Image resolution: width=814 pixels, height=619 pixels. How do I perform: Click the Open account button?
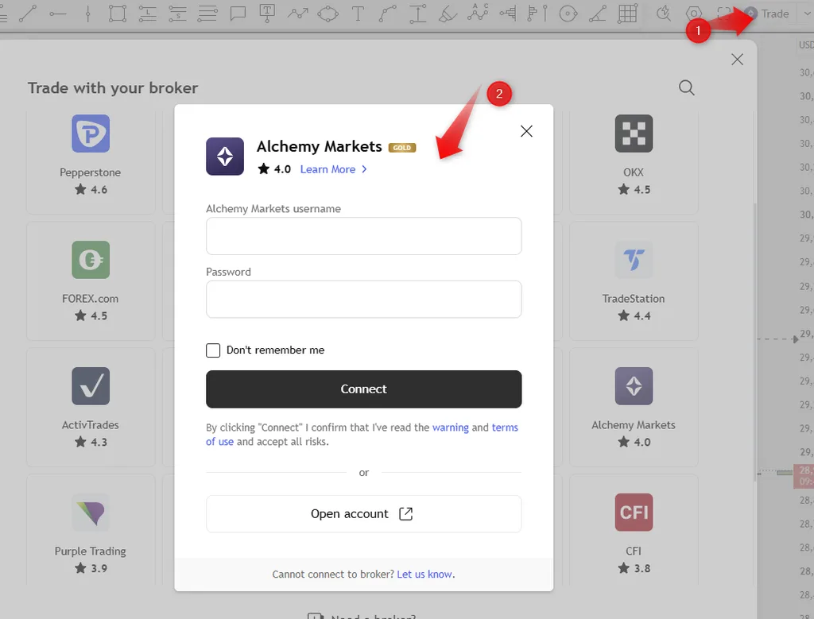[363, 513]
